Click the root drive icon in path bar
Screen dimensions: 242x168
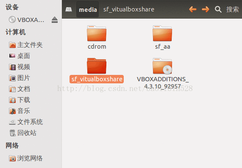pos(69,9)
